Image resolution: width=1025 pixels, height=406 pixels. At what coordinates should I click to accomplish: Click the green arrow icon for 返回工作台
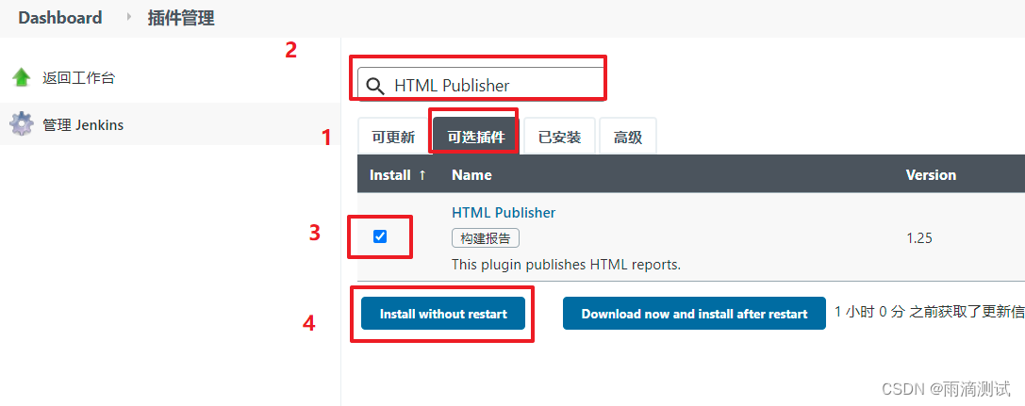(22, 77)
